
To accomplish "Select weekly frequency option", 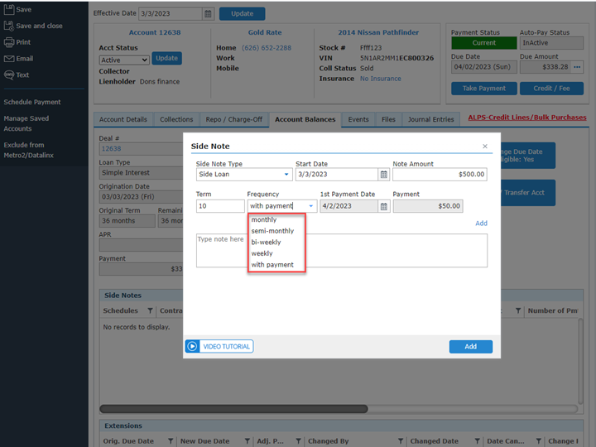I will (x=262, y=253).
